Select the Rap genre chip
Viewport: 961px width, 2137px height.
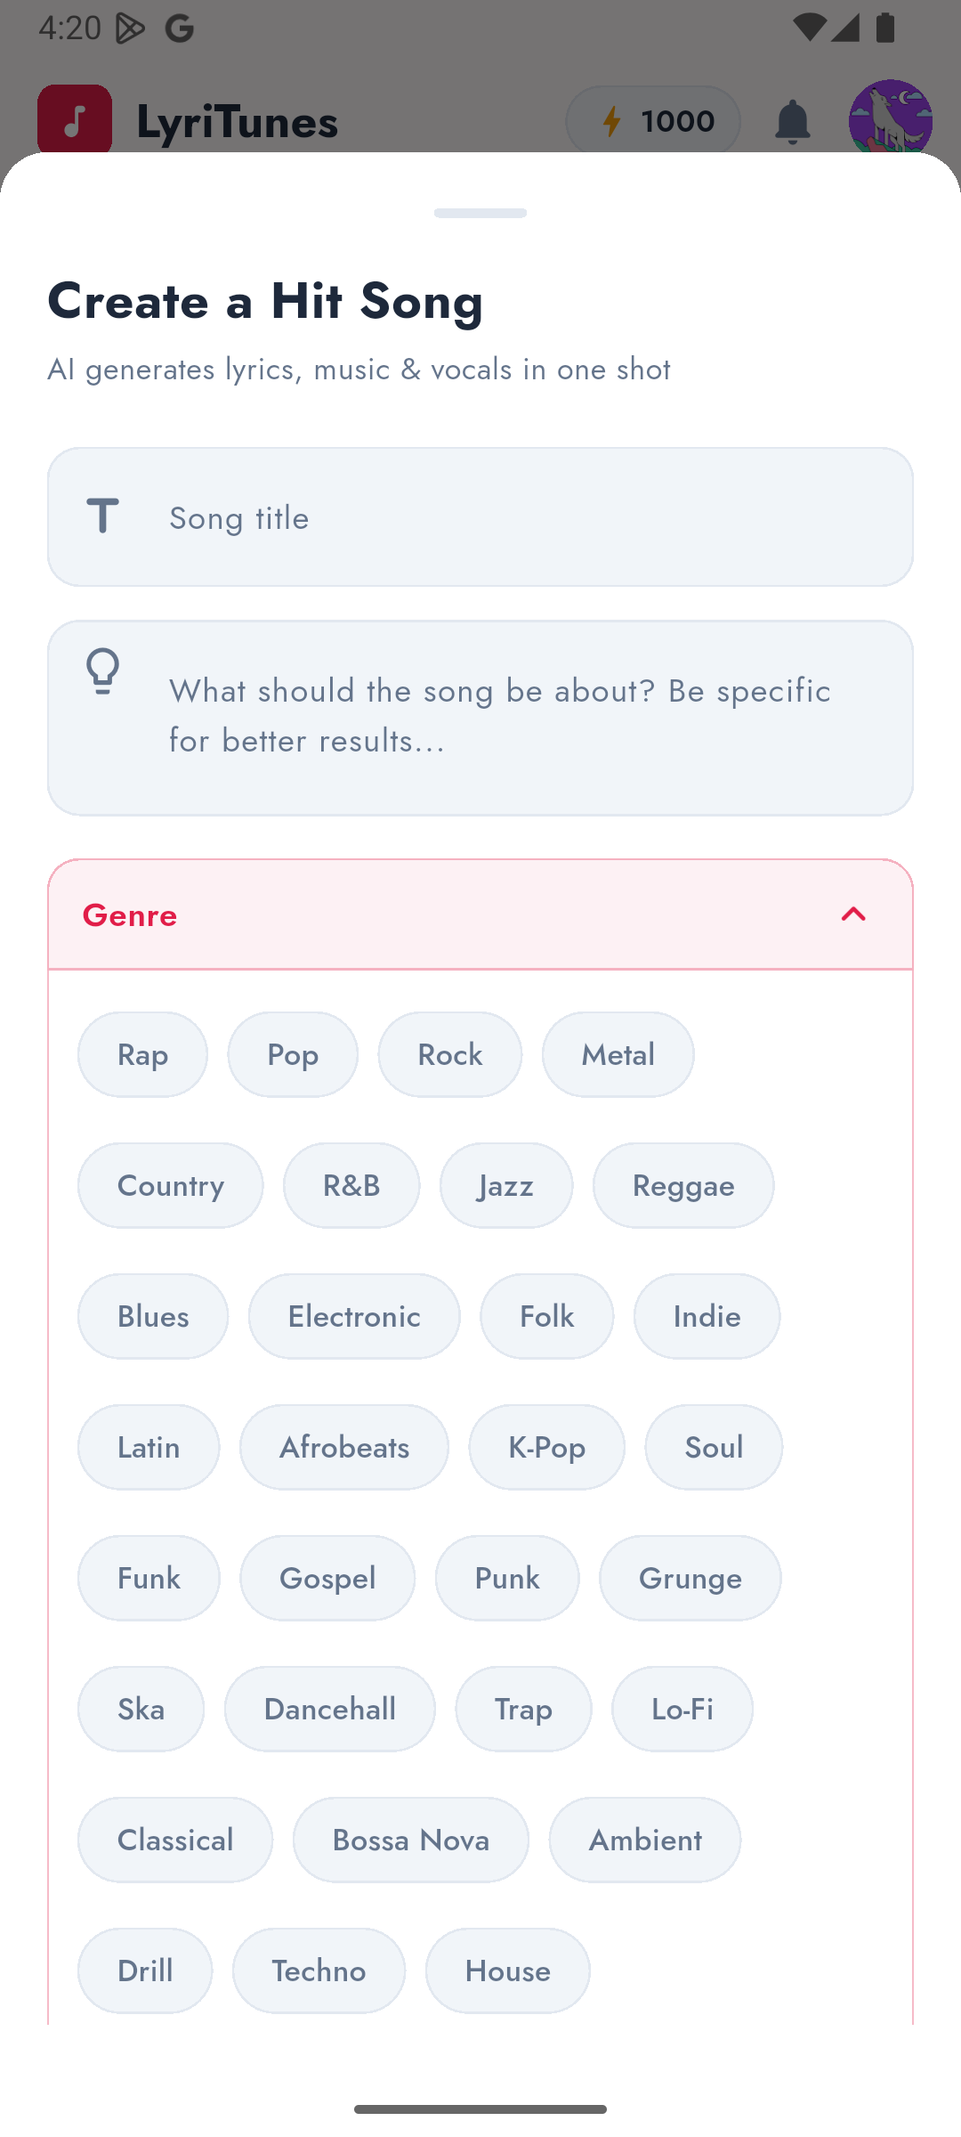(x=142, y=1054)
